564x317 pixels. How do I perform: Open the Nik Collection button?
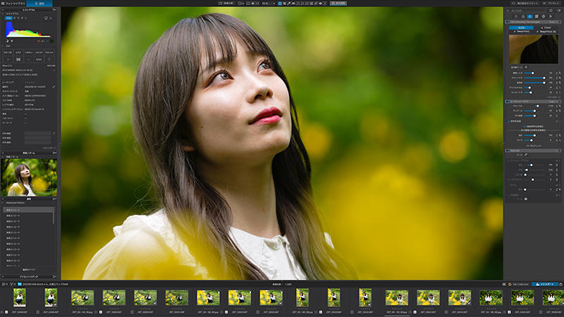(x=518, y=284)
